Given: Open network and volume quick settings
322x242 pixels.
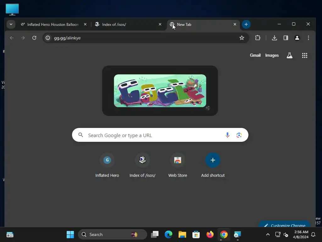Looking at the screenshot, I should click(x=282, y=234).
